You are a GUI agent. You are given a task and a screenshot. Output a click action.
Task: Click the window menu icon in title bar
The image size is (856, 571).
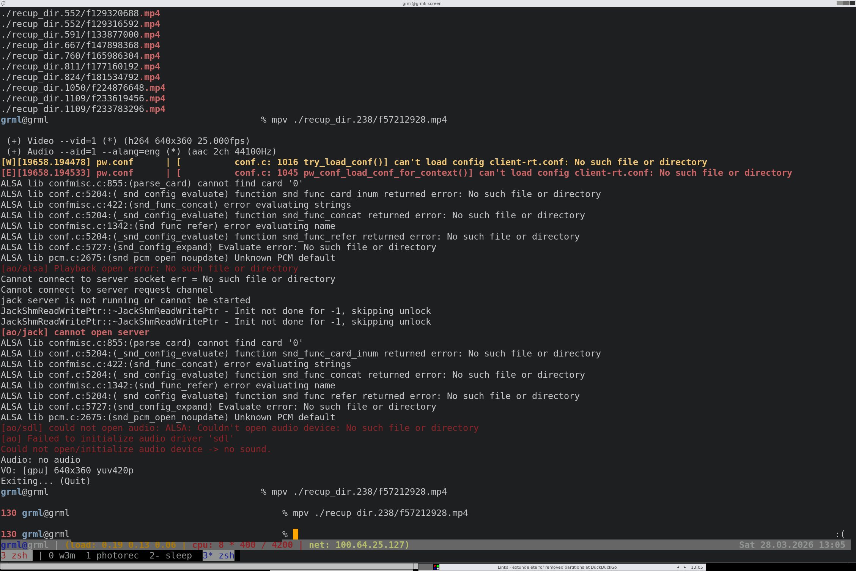pyautogui.click(x=3, y=3)
